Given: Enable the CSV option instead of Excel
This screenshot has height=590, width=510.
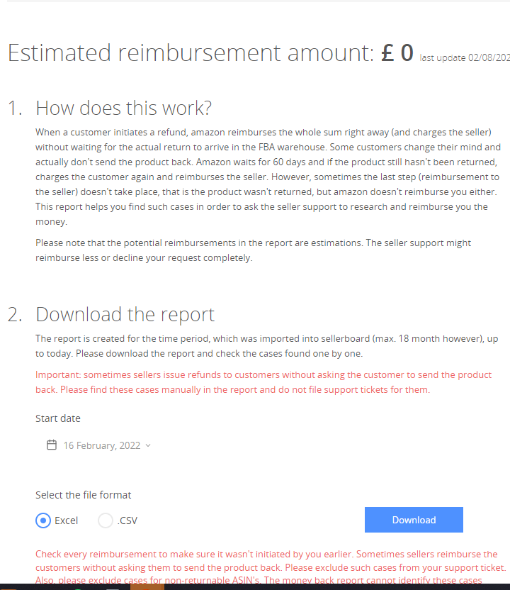Looking at the screenshot, I should (105, 520).
